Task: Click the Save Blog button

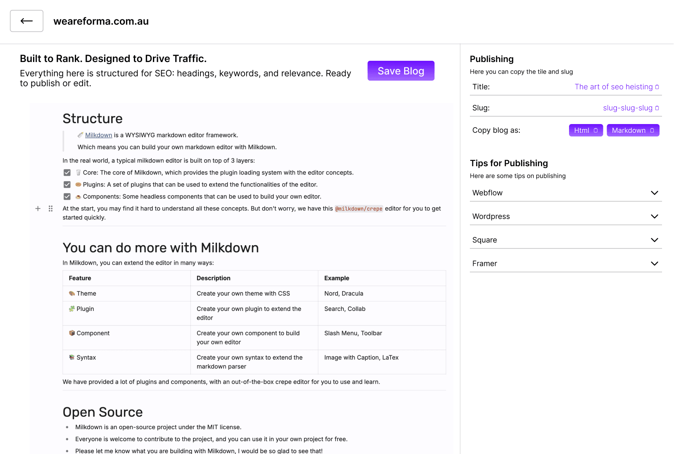Action: [x=400, y=70]
